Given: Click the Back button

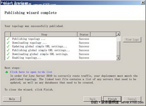Looking at the screenshot, I should (x=93, y=99).
